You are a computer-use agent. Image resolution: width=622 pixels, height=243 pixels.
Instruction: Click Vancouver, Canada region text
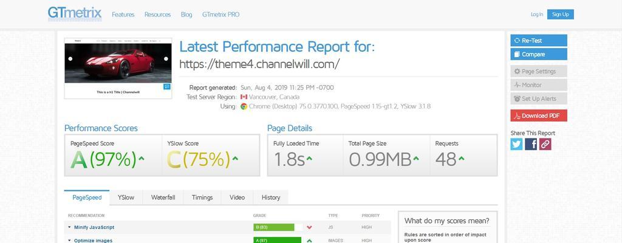coord(274,97)
